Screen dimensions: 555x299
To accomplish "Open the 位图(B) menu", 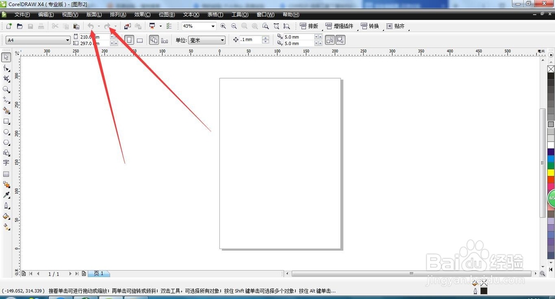I will tap(167, 14).
